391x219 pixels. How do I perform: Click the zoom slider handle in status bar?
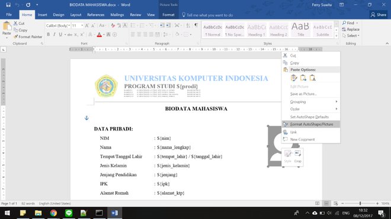tap(360, 203)
